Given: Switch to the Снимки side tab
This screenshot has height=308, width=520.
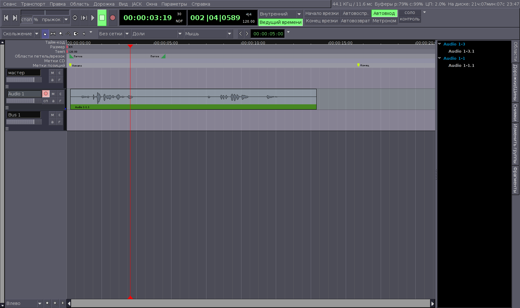Looking at the screenshot, I should (x=515, y=112).
